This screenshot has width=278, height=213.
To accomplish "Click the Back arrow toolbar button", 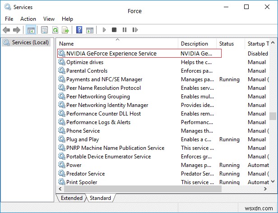I will click(6, 30).
